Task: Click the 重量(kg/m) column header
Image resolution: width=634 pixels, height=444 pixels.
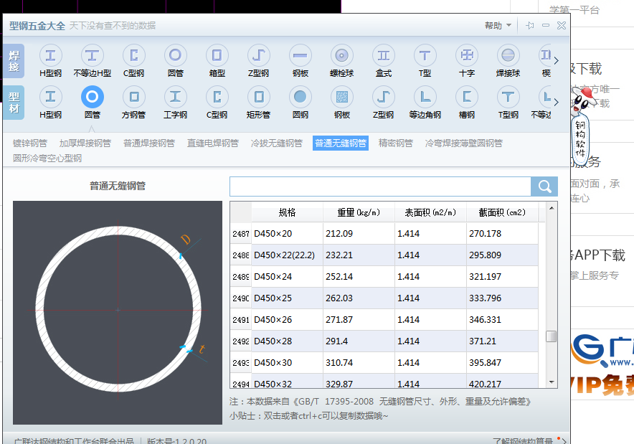Action: 359,212
